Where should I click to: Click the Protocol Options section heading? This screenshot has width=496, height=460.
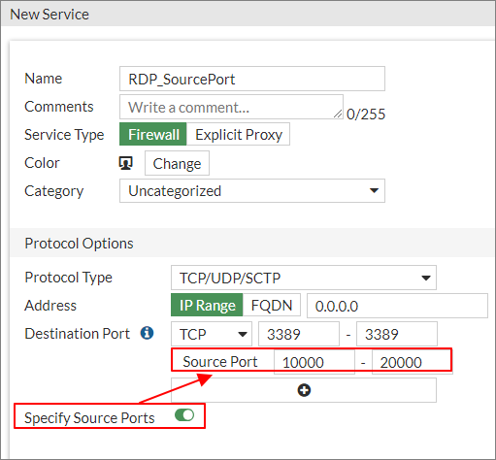click(x=79, y=244)
